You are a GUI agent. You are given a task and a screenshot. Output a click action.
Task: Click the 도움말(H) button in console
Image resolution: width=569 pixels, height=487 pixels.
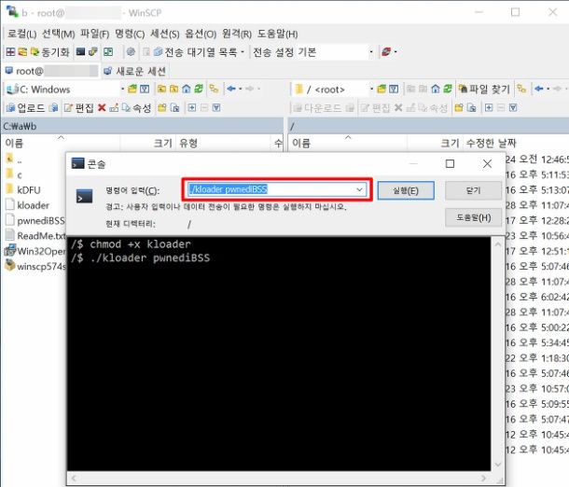coord(473,217)
